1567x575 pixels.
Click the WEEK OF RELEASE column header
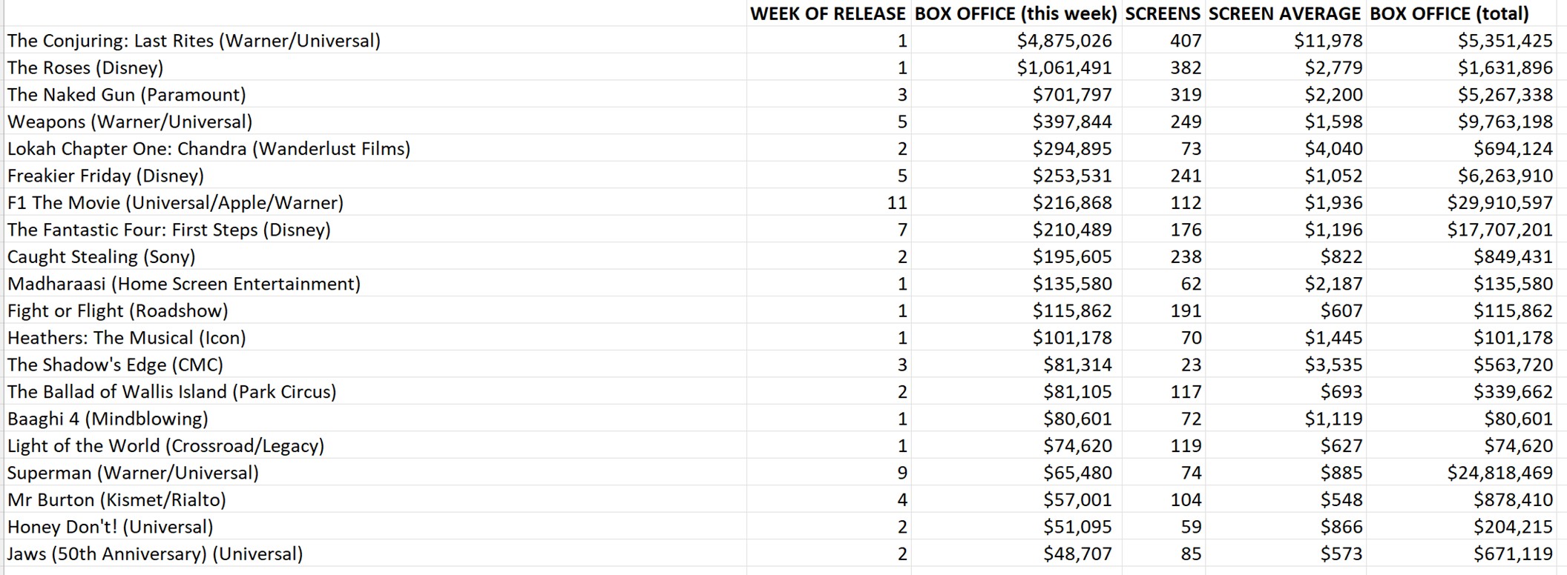click(827, 13)
